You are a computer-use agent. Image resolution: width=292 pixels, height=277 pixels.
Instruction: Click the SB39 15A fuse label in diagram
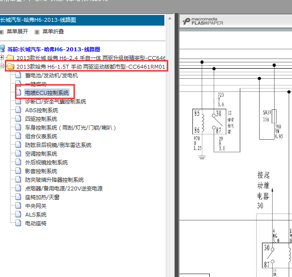tap(267, 116)
